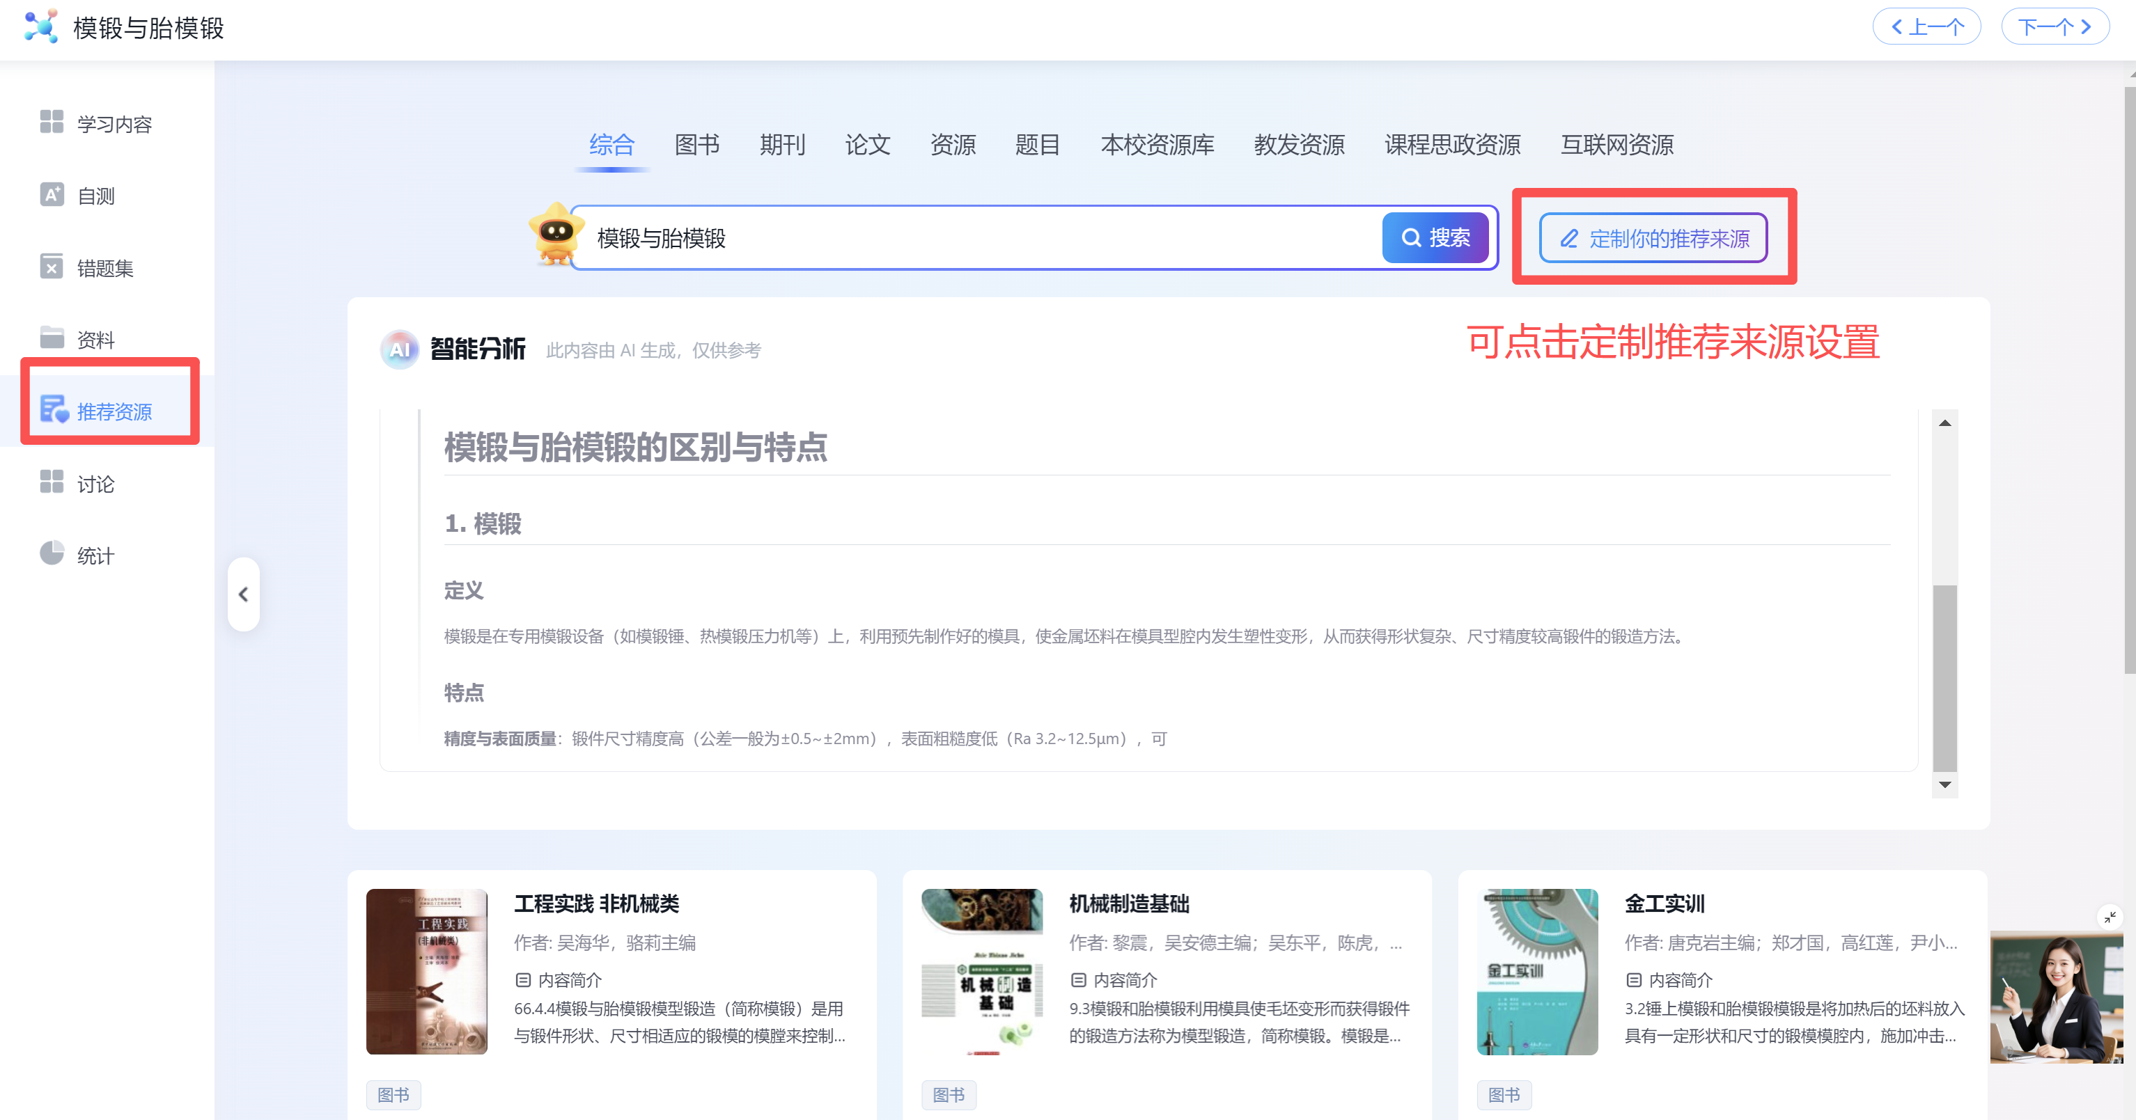
Task: Click the author line 作者: 吴海华, 骆莉主编
Action: (x=605, y=943)
